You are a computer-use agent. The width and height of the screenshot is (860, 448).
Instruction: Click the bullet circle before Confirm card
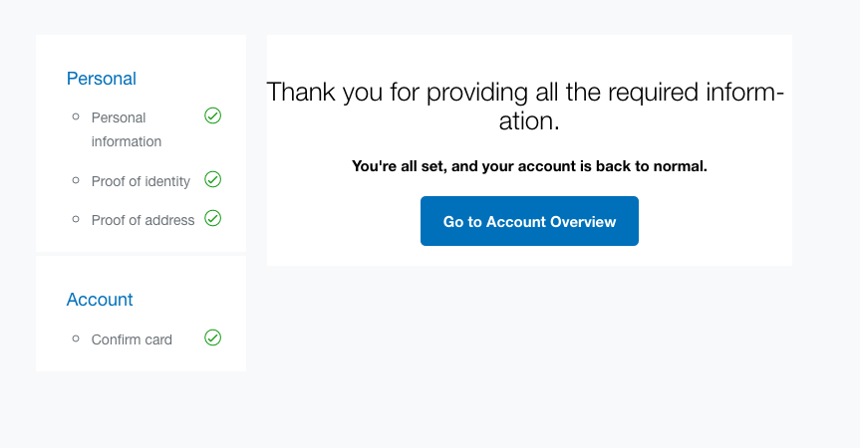(x=76, y=338)
